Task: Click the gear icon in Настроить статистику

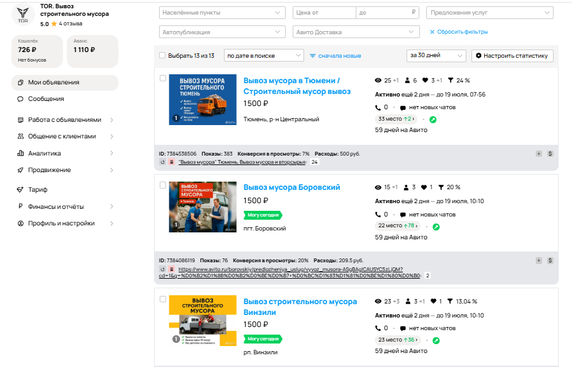Action: point(478,56)
